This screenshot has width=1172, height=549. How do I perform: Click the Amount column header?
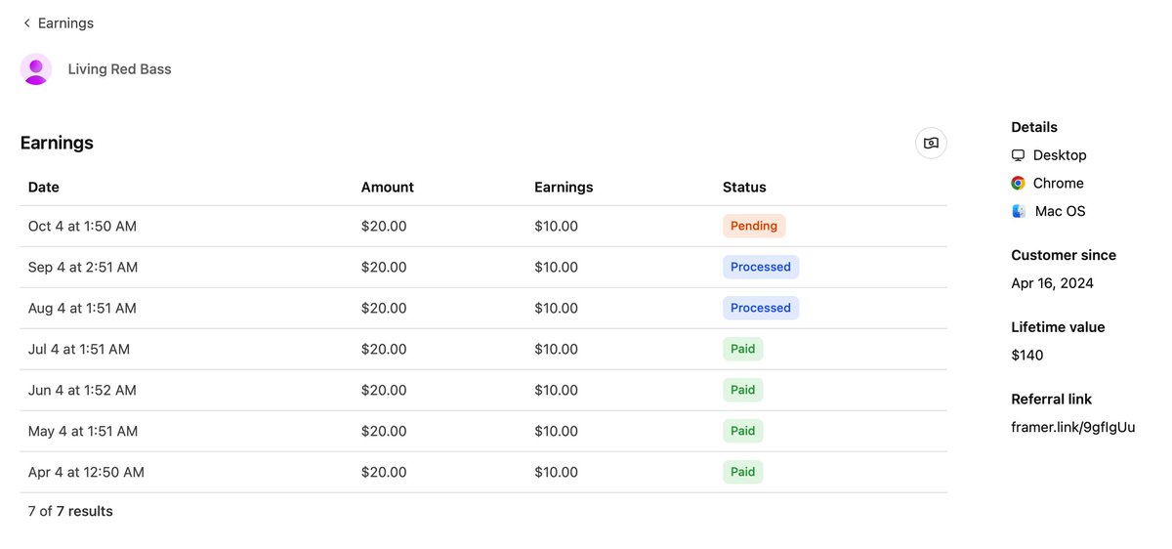(x=388, y=188)
